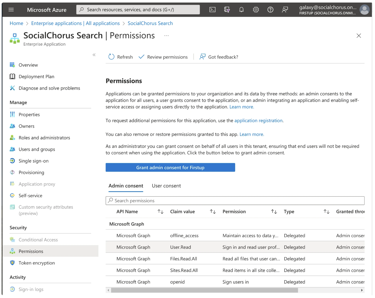Sort table by Type column

coord(327,212)
